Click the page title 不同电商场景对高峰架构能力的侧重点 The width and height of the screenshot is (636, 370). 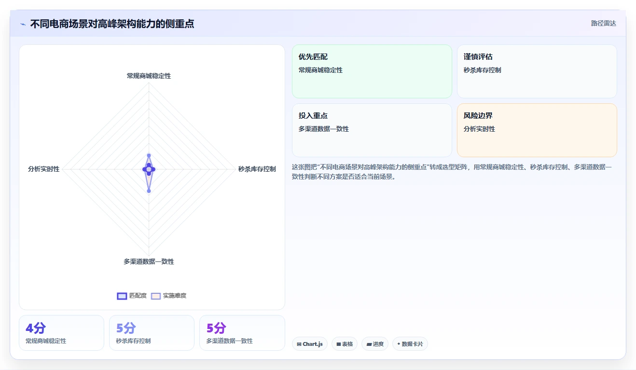click(112, 24)
